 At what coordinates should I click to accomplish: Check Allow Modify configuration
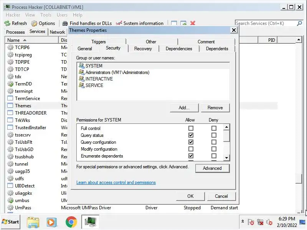(191, 149)
